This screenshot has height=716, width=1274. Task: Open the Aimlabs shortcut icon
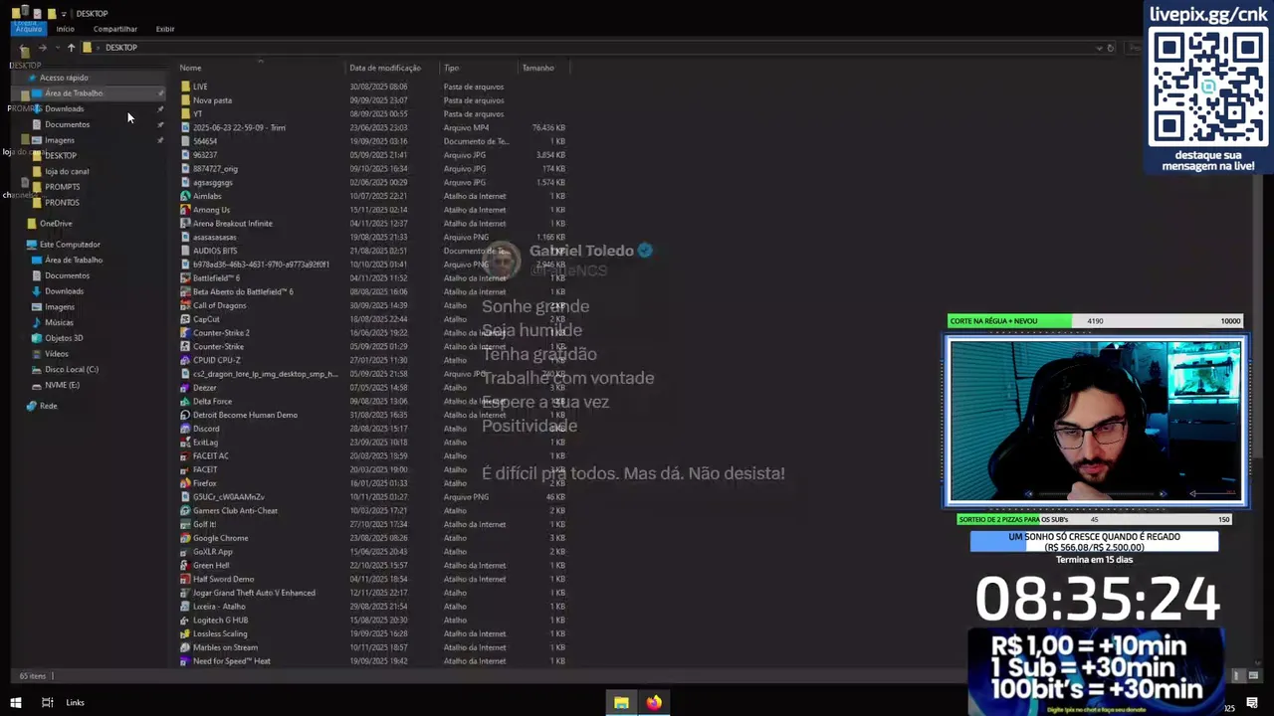[x=185, y=196]
